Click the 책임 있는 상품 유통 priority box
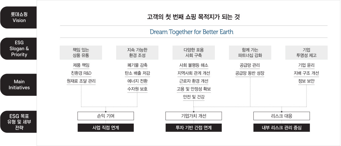Screen dimensions: 341x146 tap(81, 53)
